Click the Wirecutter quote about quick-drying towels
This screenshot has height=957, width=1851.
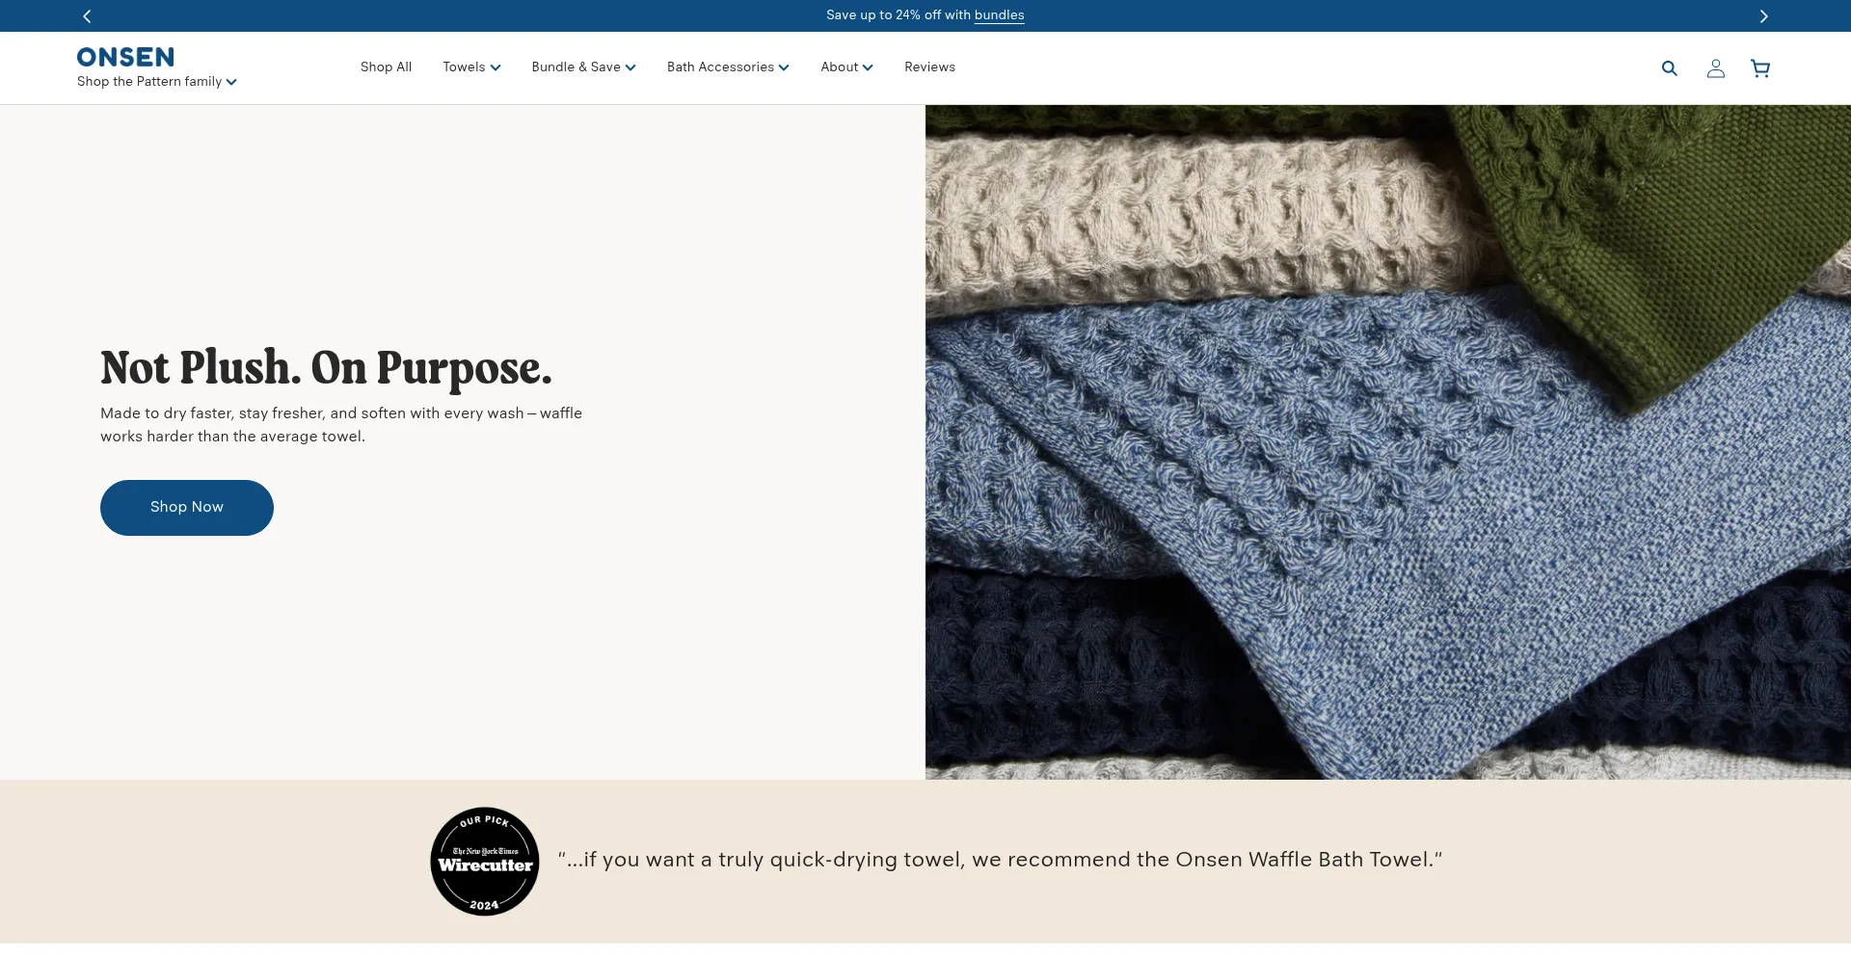tap(1001, 859)
